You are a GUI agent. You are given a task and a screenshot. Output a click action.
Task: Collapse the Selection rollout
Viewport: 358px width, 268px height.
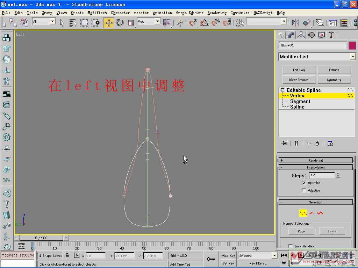tap(316, 202)
